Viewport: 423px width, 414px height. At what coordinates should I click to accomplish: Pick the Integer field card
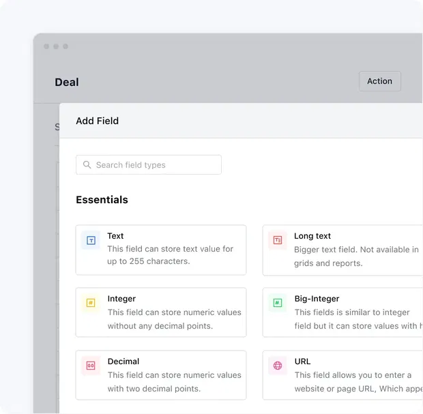tap(161, 312)
